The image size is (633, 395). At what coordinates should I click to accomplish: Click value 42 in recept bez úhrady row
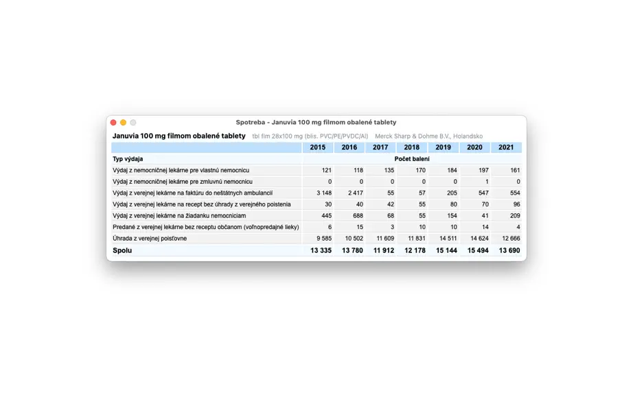point(391,204)
